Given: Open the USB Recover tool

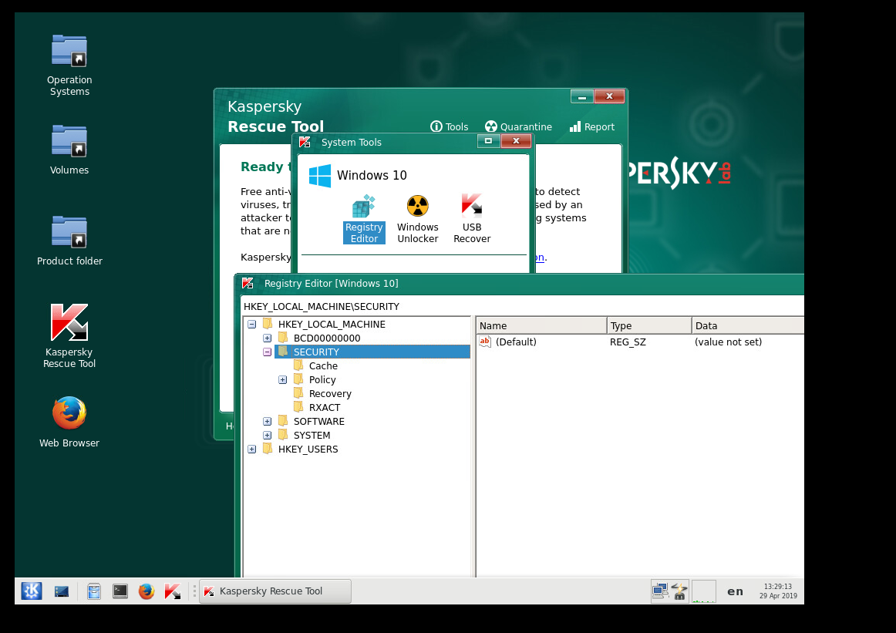Looking at the screenshot, I should tap(471, 219).
